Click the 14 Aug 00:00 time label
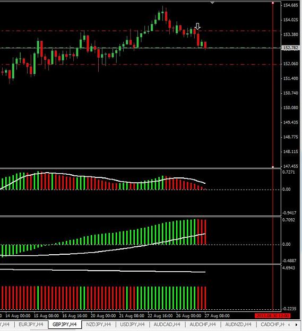 (18, 316)
